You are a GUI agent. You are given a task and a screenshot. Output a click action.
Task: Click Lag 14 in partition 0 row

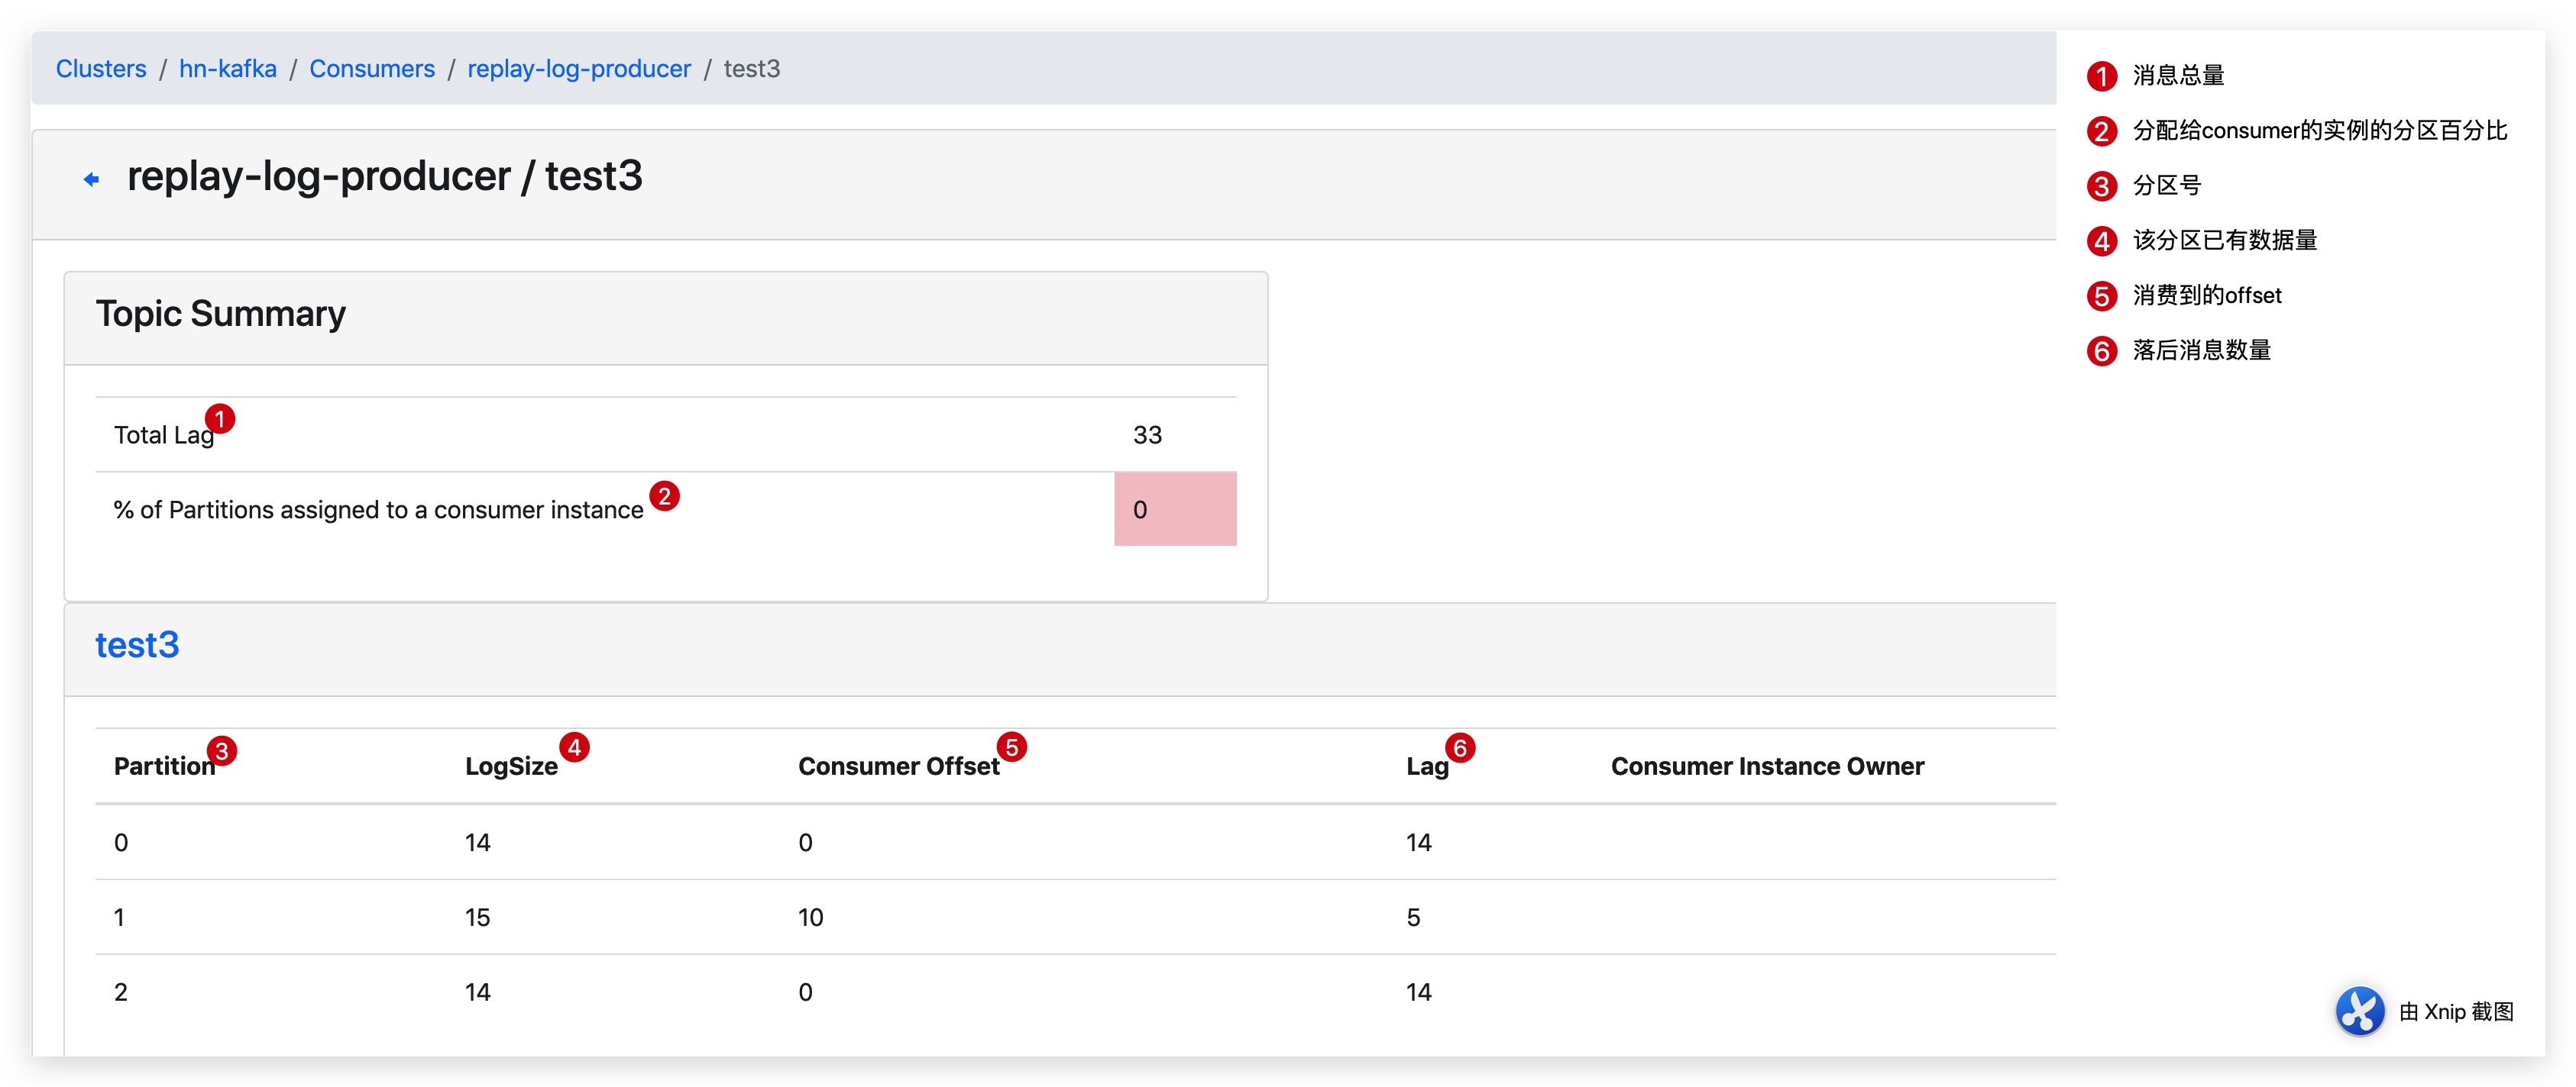coord(1418,842)
